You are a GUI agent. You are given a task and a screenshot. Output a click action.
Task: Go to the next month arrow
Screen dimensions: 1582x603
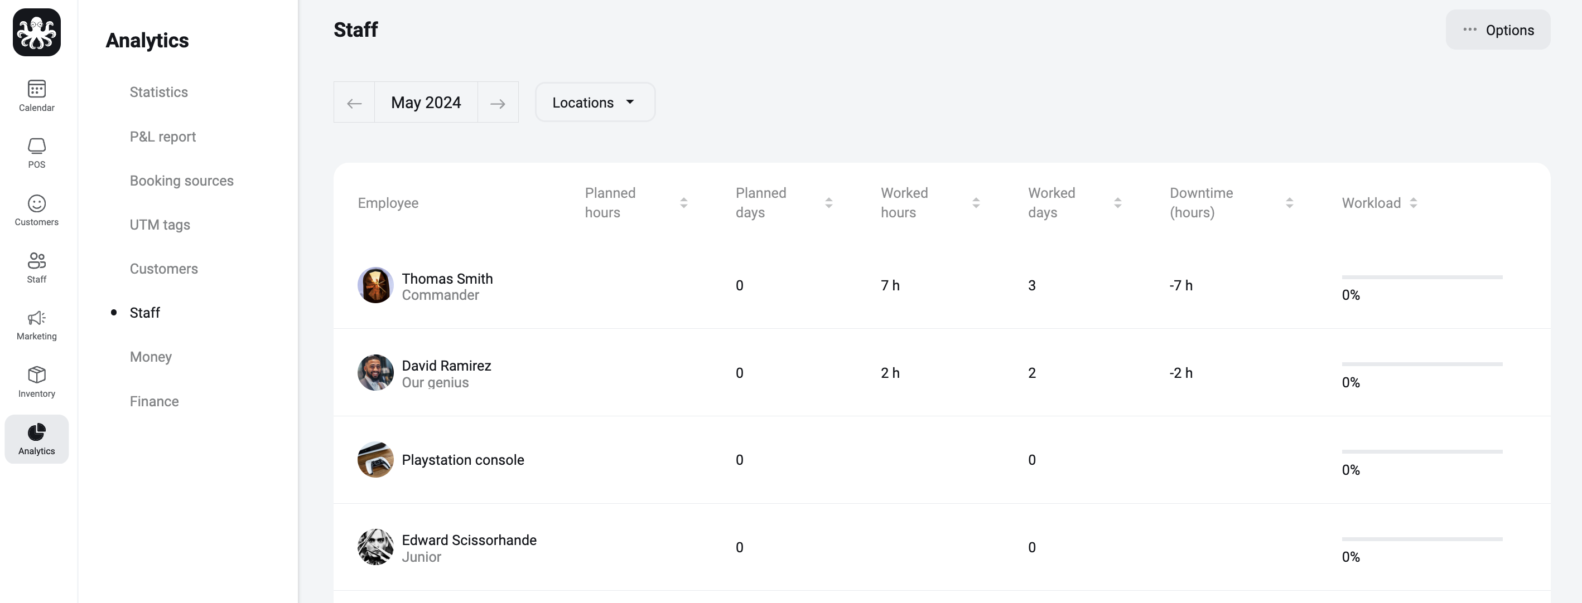(498, 103)
